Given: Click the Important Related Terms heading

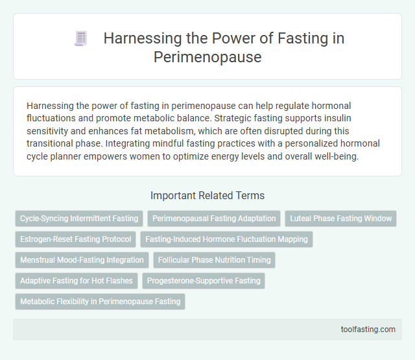Looking at the screenshot, I should (207, 195).
